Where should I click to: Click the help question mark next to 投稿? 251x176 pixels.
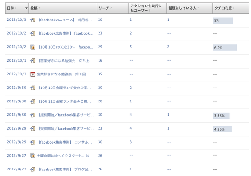click(39, 8)
